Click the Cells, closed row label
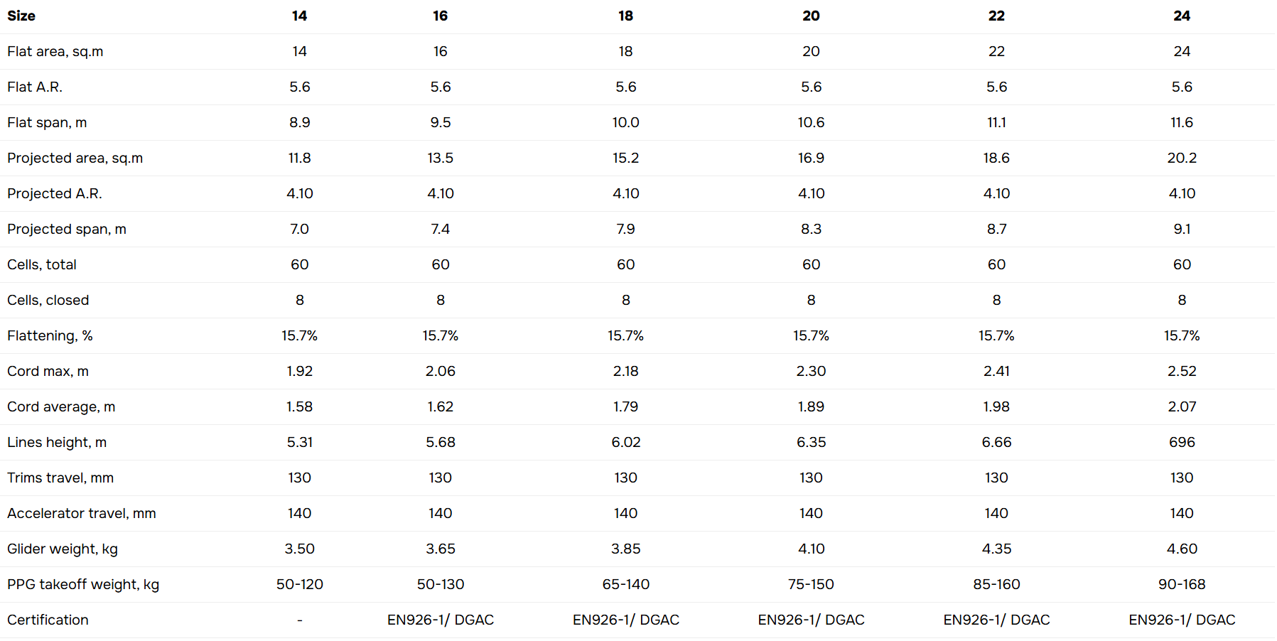This screenshot has height=641, width=1277. tap(48, 300)
